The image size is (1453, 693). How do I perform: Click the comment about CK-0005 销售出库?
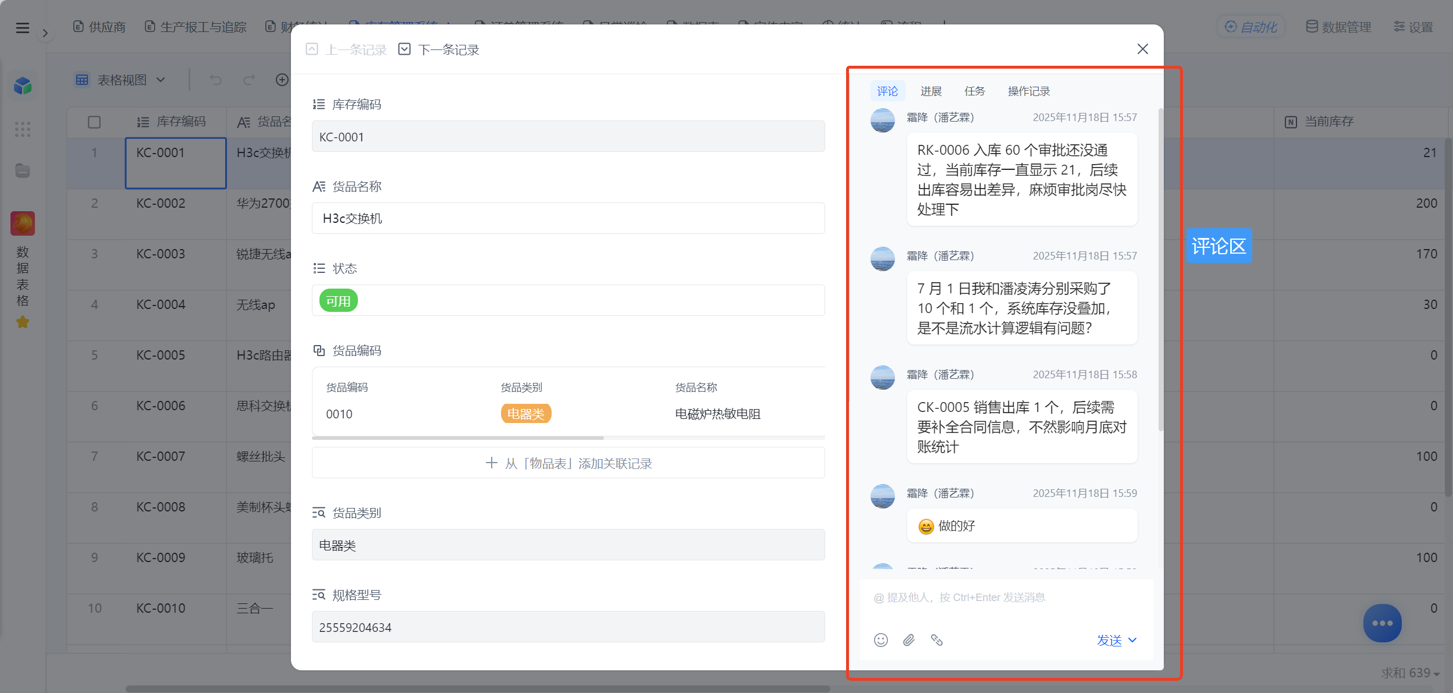tap(1022, 427)
